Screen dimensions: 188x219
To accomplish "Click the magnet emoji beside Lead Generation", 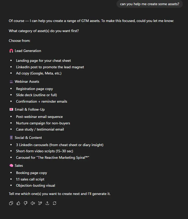I will pos(11,51).
